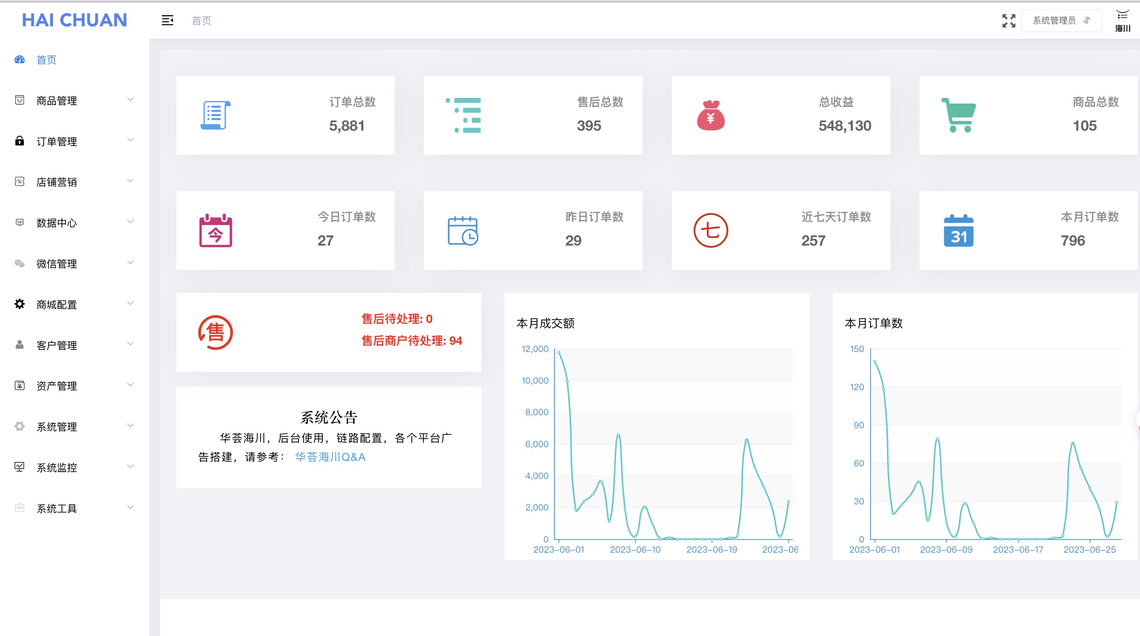Open the 客户管理 menu
This screenshot has height=636, width=1140.
(x=74, y=345)
